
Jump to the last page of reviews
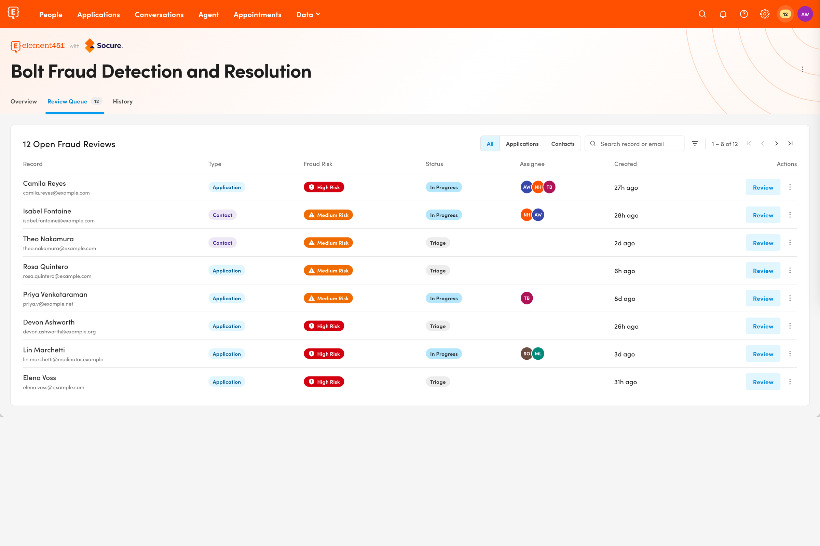(790, 143)
